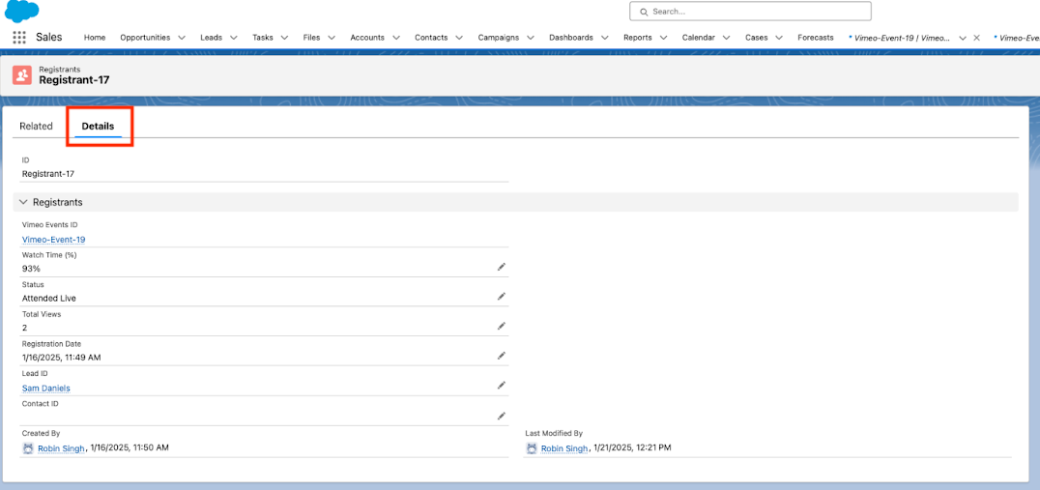1040x490 pixels.
Task: Click Created By user avatar icon
Action: (28, 448)
